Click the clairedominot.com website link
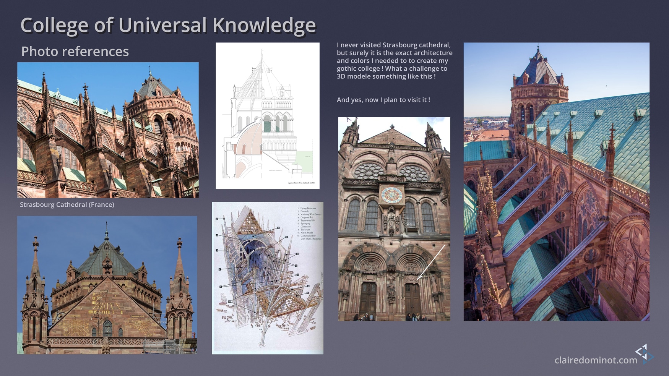This screenshot has height=376, width=669. [x=596, y=360]
